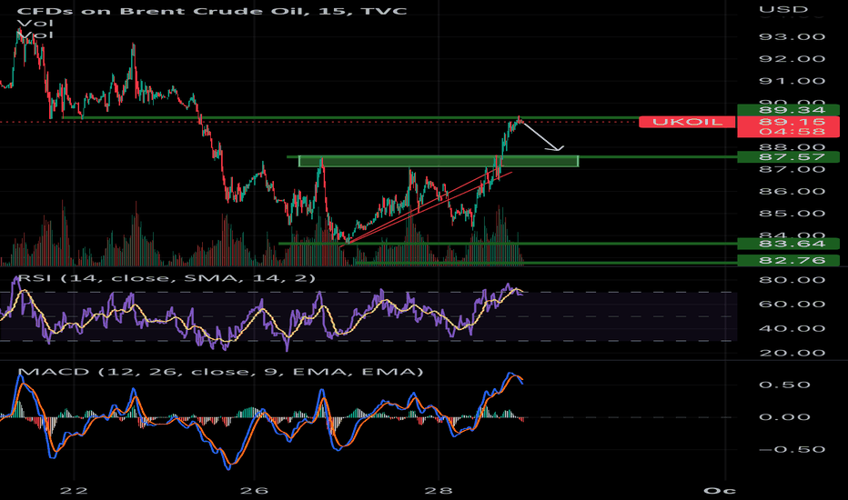The image size is (848, 500).
Task: Select the RSI (14, close, SMA, 14, 2) indicator label
Action: coord(166,278)
